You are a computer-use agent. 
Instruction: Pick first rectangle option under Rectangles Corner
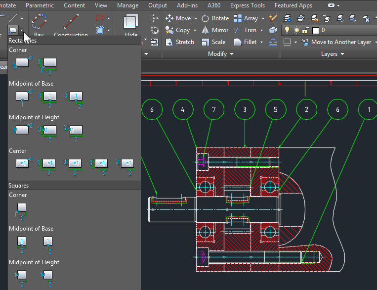(x=22, y=63)
